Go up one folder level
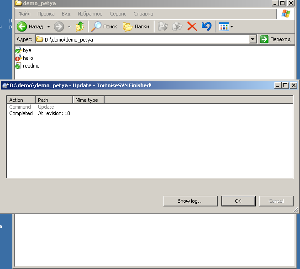The width and height of the screenshot is (300, 269). (79, 26)
